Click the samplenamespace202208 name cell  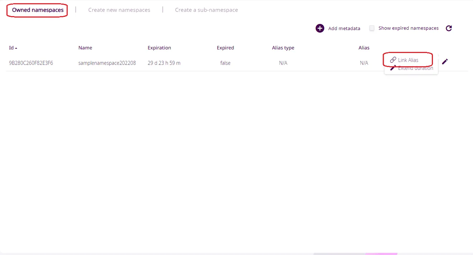pos(107,63)
